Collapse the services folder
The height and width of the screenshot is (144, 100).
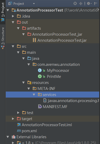coord(34,95)
